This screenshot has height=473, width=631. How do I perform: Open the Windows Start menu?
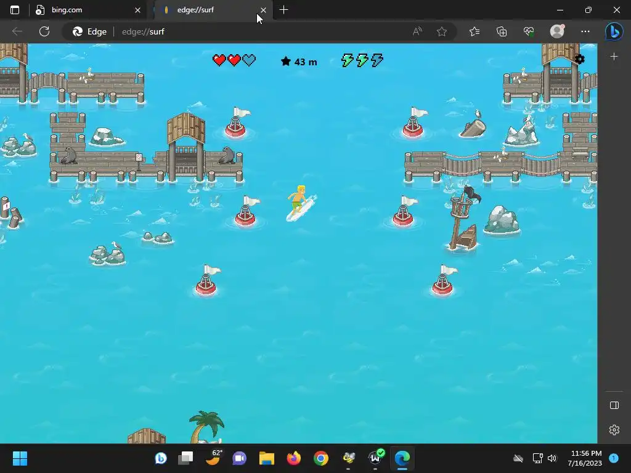20,458
